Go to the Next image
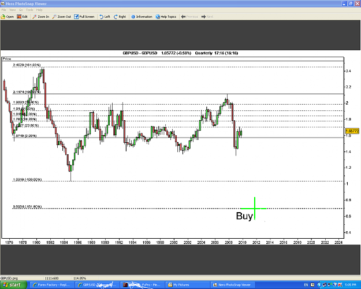The height and width of the screenshot is (289, 361). (x=207, y=17)
